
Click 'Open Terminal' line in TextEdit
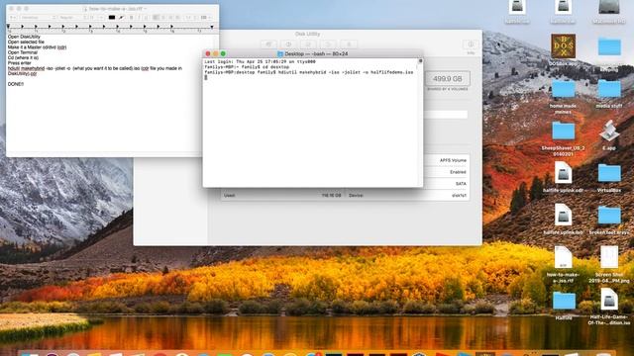click(22, 52)
